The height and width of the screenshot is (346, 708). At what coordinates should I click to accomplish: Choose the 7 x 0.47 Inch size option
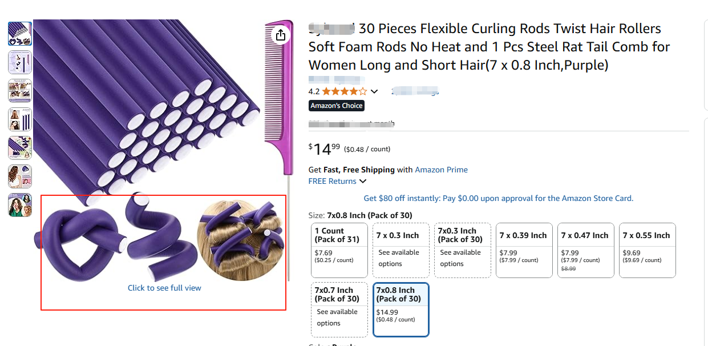585,250
